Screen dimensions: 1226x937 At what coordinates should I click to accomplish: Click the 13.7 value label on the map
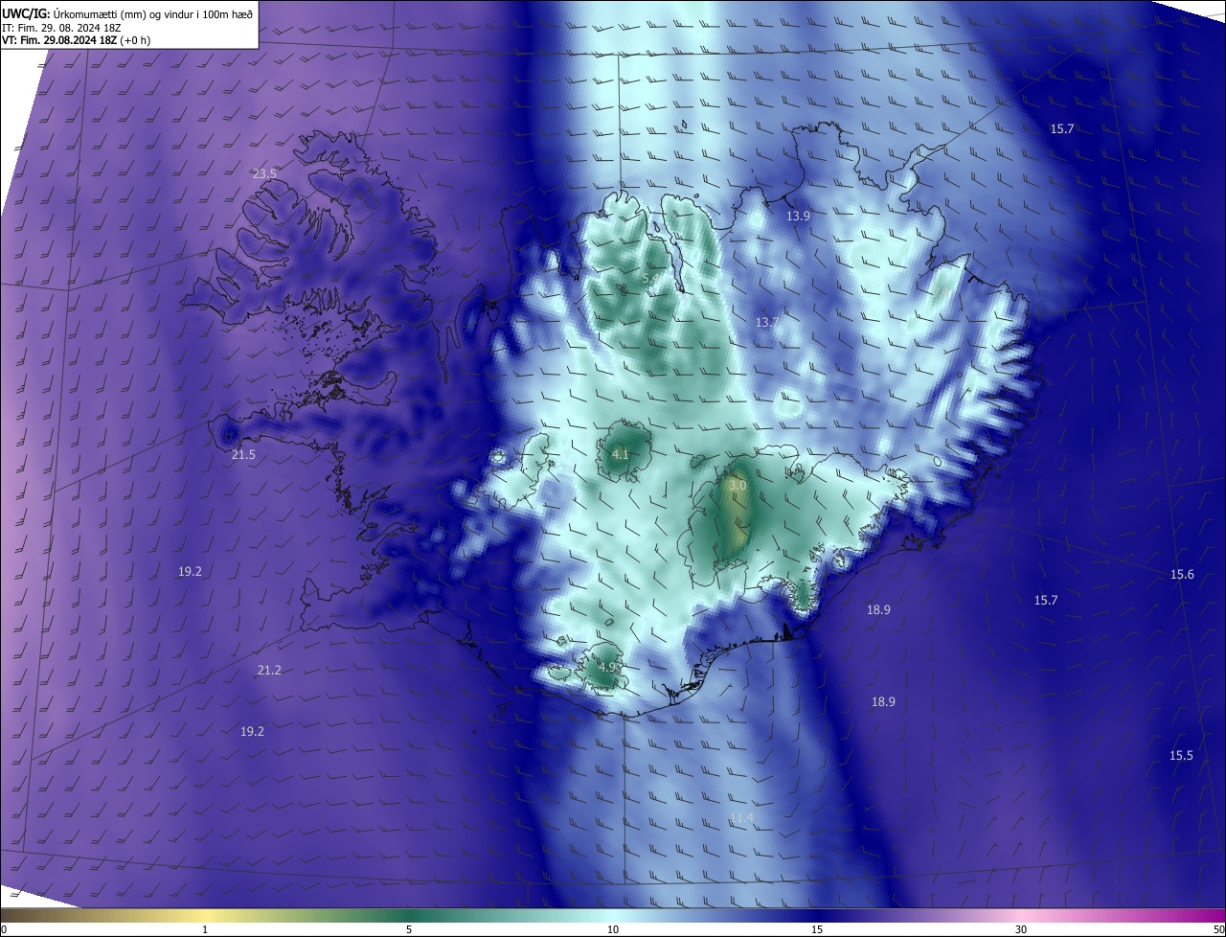coord(766,323)
